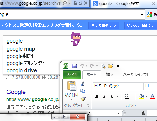Toggle Italic formatting
This screenshot has height=121, width=157.
(104, 96)
